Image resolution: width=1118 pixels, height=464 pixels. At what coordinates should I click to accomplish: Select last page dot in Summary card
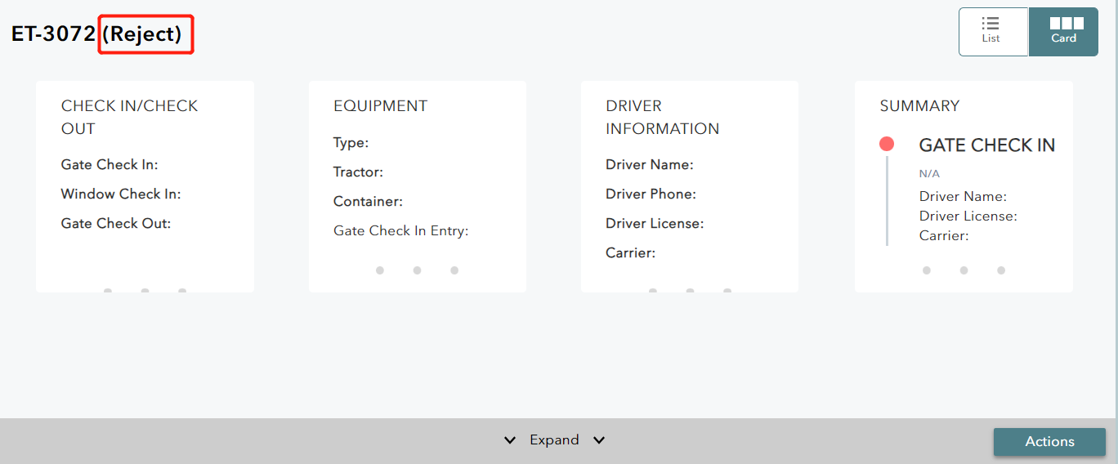(x=1001, y=270)
